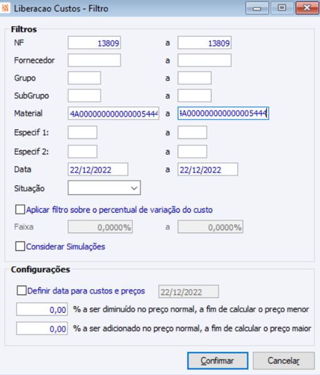Focus the ending NF number field

pos(205,43)
